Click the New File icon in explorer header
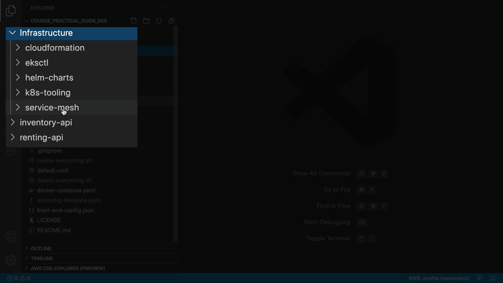The width and height of the screenshot is (503, 283). (x=133, y=21)
